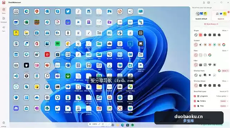Image resolution: width=230 pixels, height=128 pixels.
Task: Click the Spotify icon in preview
Action: 57,44
